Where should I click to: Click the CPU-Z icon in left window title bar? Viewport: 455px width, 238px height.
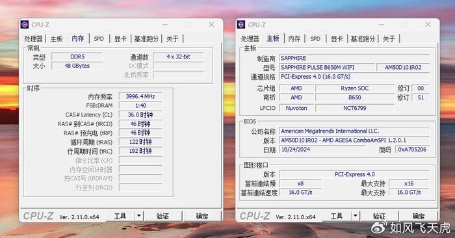(x=25, y=25)
